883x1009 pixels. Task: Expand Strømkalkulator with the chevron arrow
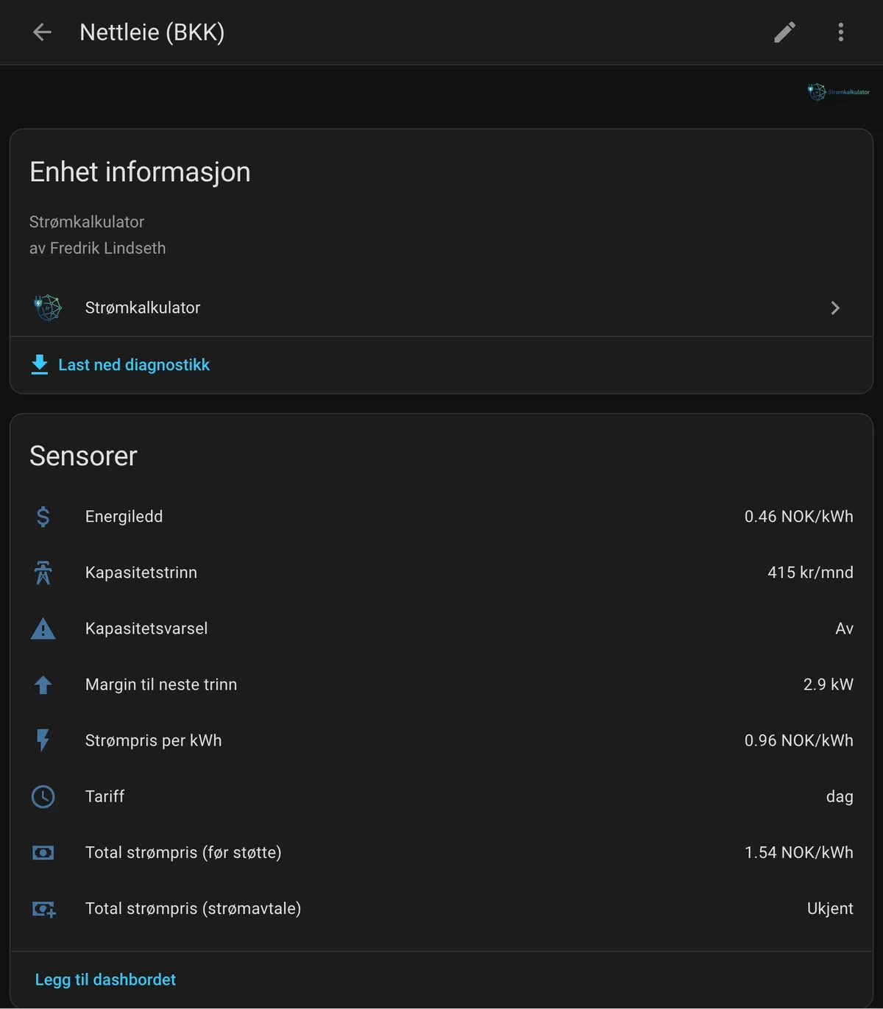(835, 308)
